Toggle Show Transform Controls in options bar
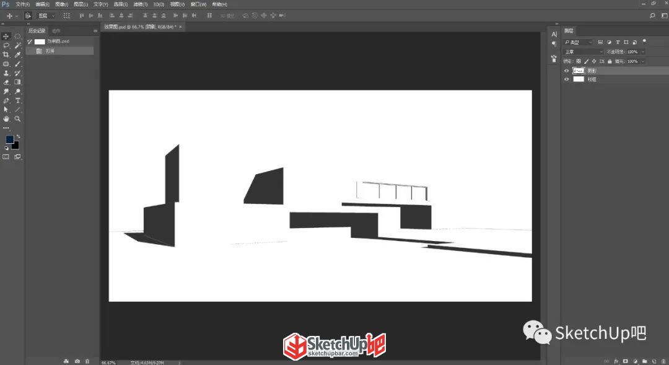Screen dimensions: 669x365 point(66,15)
